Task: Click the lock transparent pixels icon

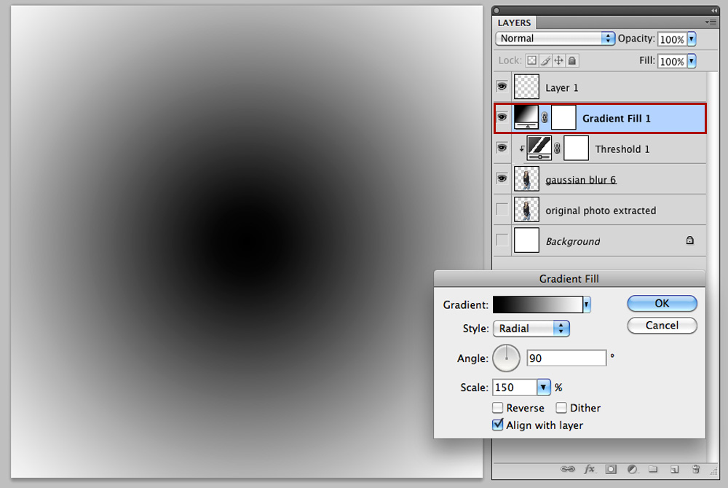Action: coord(532,61)
